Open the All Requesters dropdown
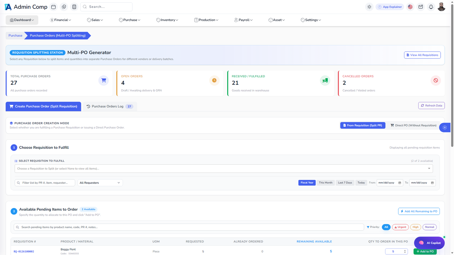The width and height of the screenshot is (454, 255). pyautogui.click(x=100, y=183)
